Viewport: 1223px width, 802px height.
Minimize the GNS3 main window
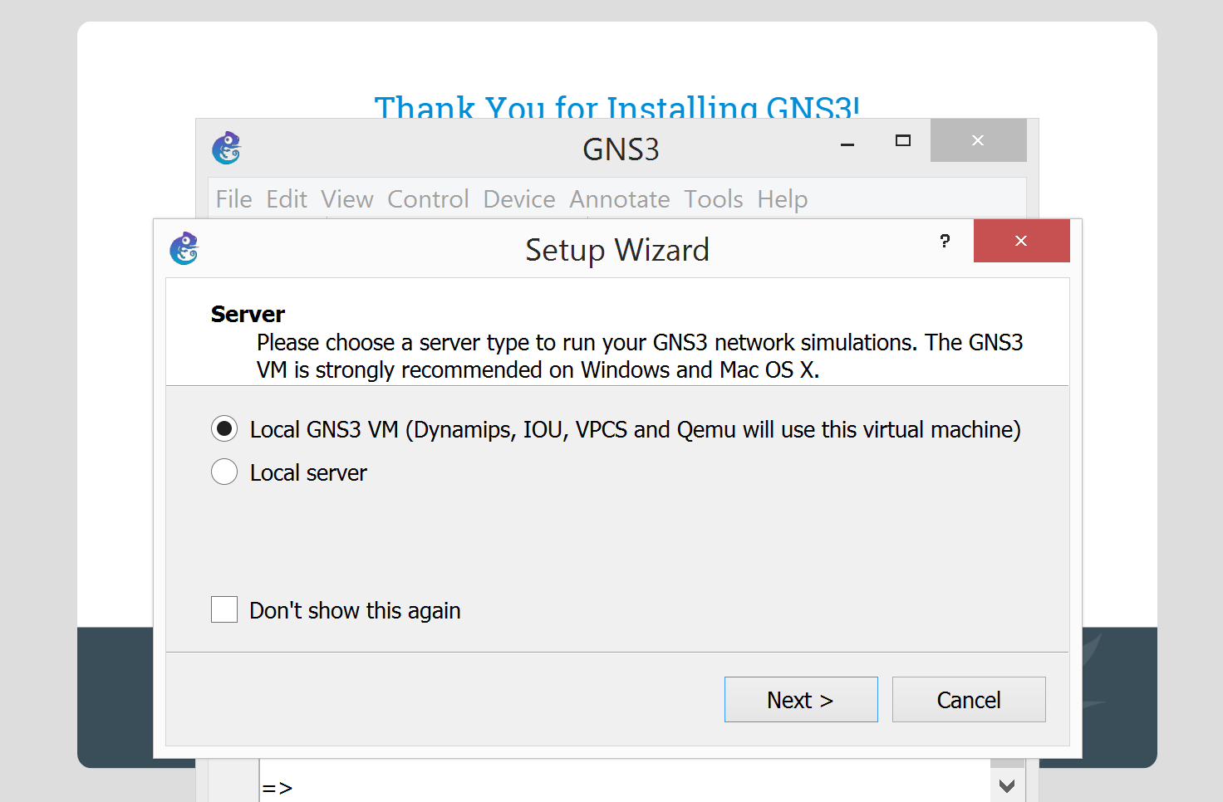point(847,143)
